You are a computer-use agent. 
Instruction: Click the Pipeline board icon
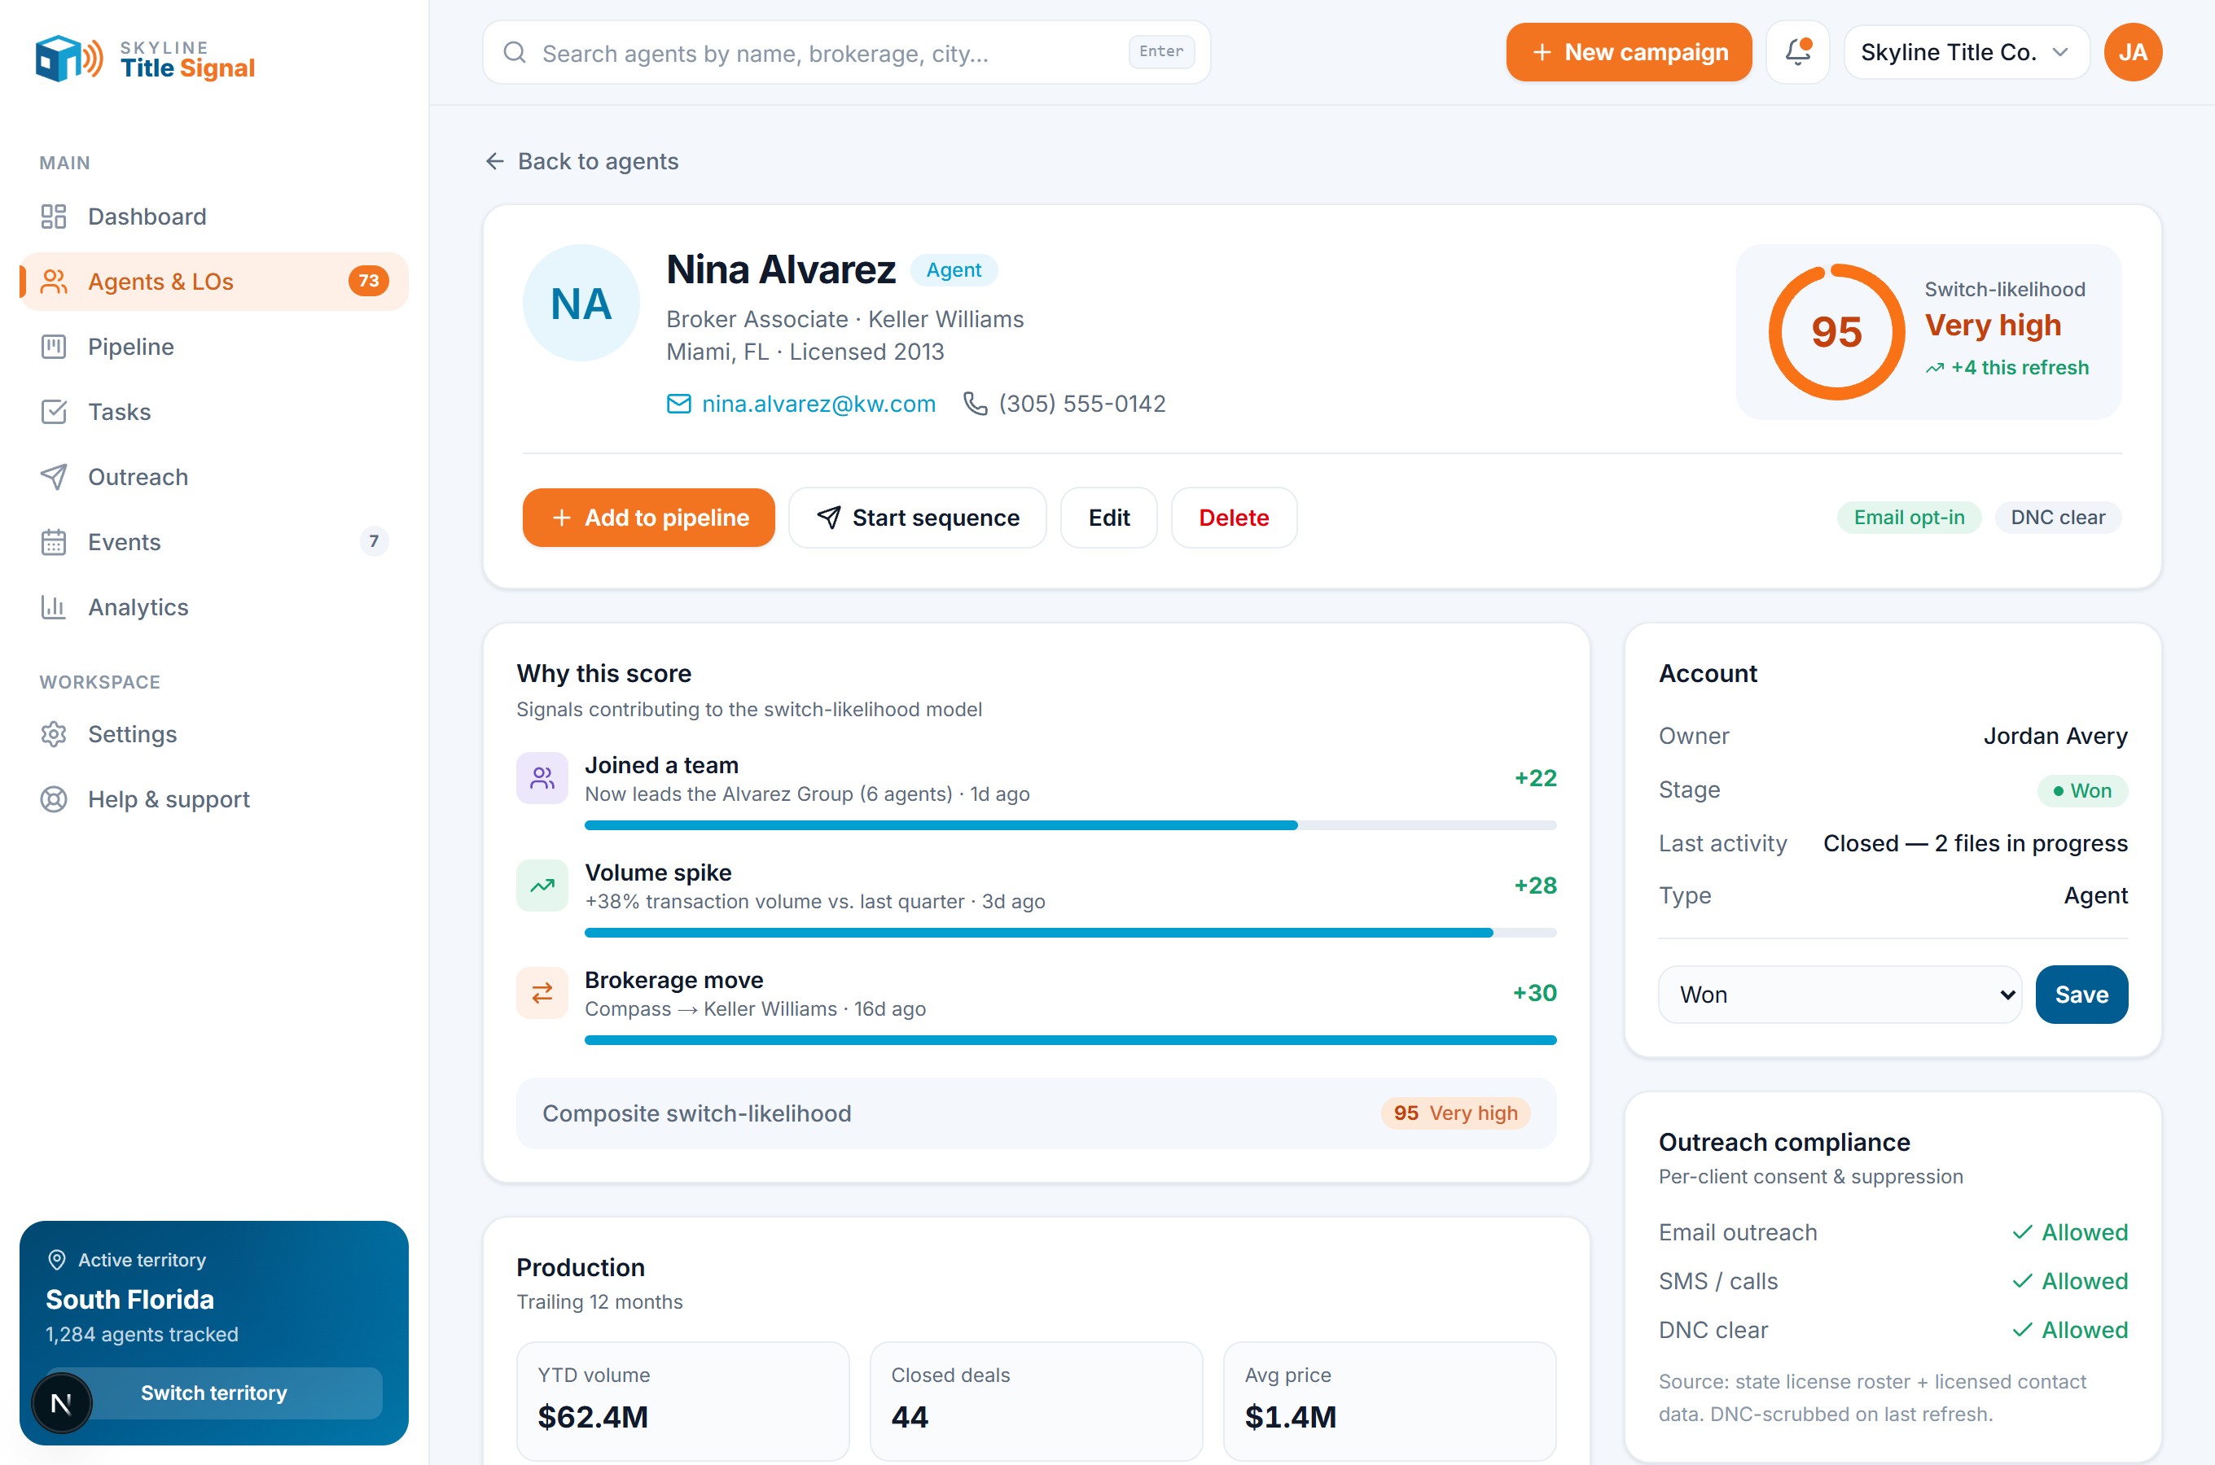pyautogui.click(x=53, y=347)
